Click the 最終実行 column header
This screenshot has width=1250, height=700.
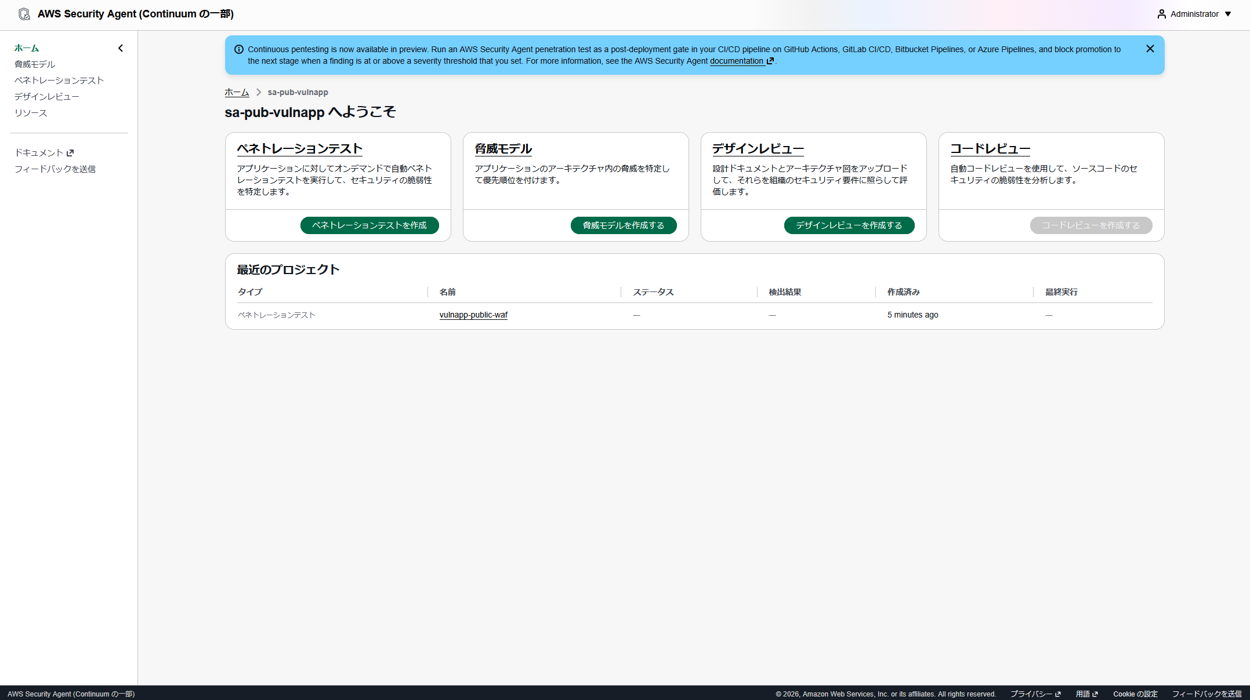click(x=1061, y=292)
